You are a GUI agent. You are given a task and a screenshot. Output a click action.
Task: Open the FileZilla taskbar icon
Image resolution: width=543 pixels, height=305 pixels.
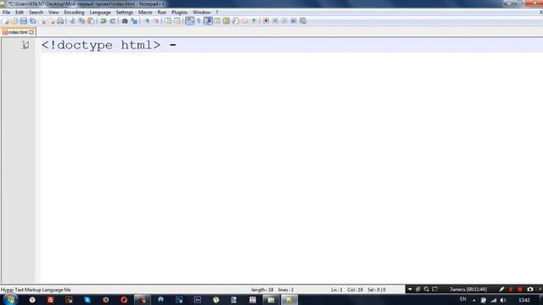click(51, 300)
